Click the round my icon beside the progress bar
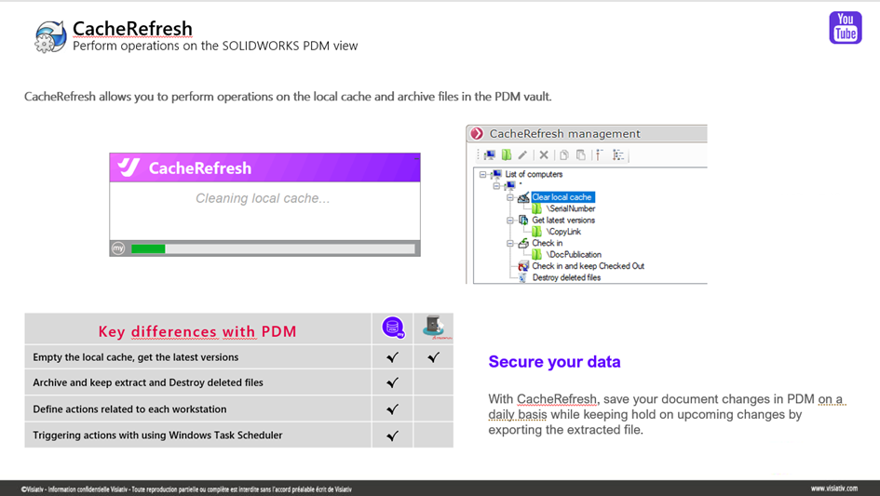 [118, 248]
